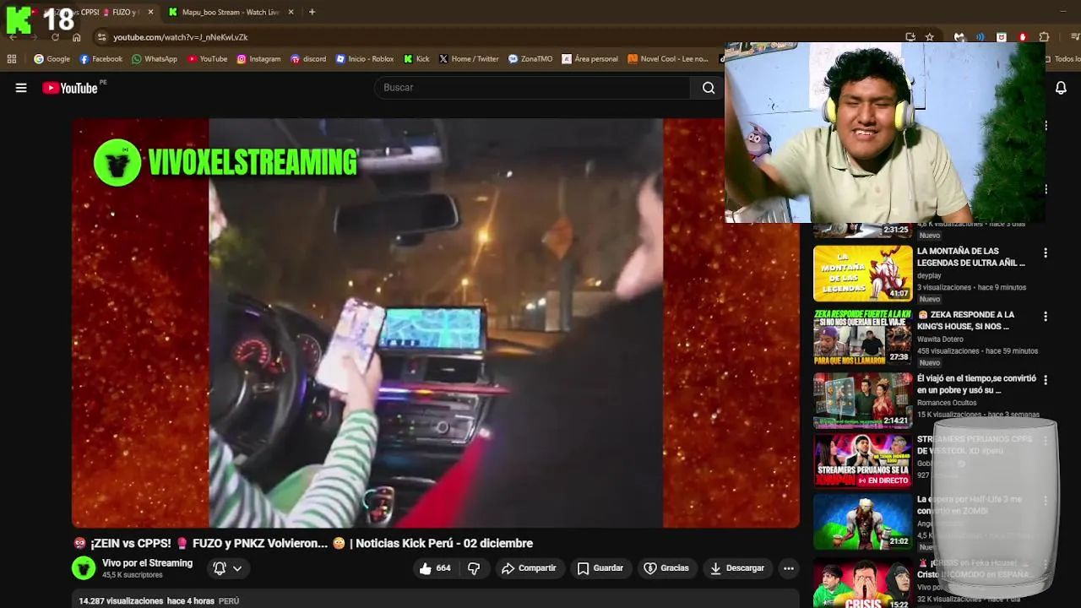Open Home / Twitter bookmark
Viewport: 1081px width, 608px height.
click(x=469, y=59)
